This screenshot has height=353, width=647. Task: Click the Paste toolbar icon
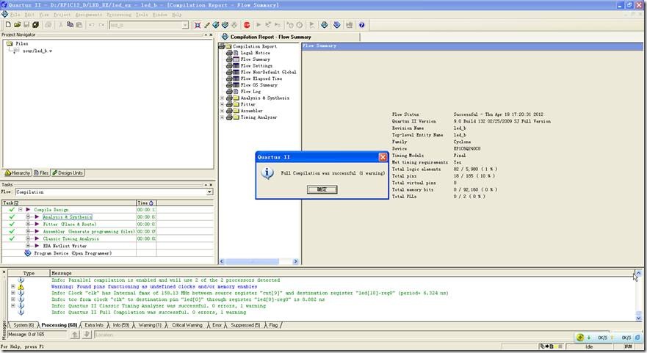pyautogui.click(x=79, y=25)
